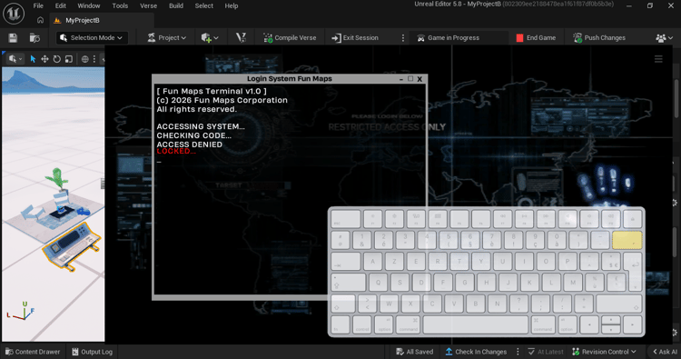
Task: Open the viewport mode dropdown in the viewport toolbar
Action: pyautogui.click(x=15, y=59)
